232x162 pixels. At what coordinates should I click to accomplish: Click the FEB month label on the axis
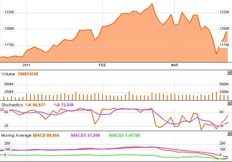tap(102, 65)
